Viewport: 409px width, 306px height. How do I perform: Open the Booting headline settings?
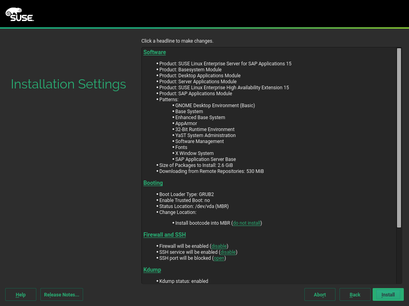(x=153, y=183)
